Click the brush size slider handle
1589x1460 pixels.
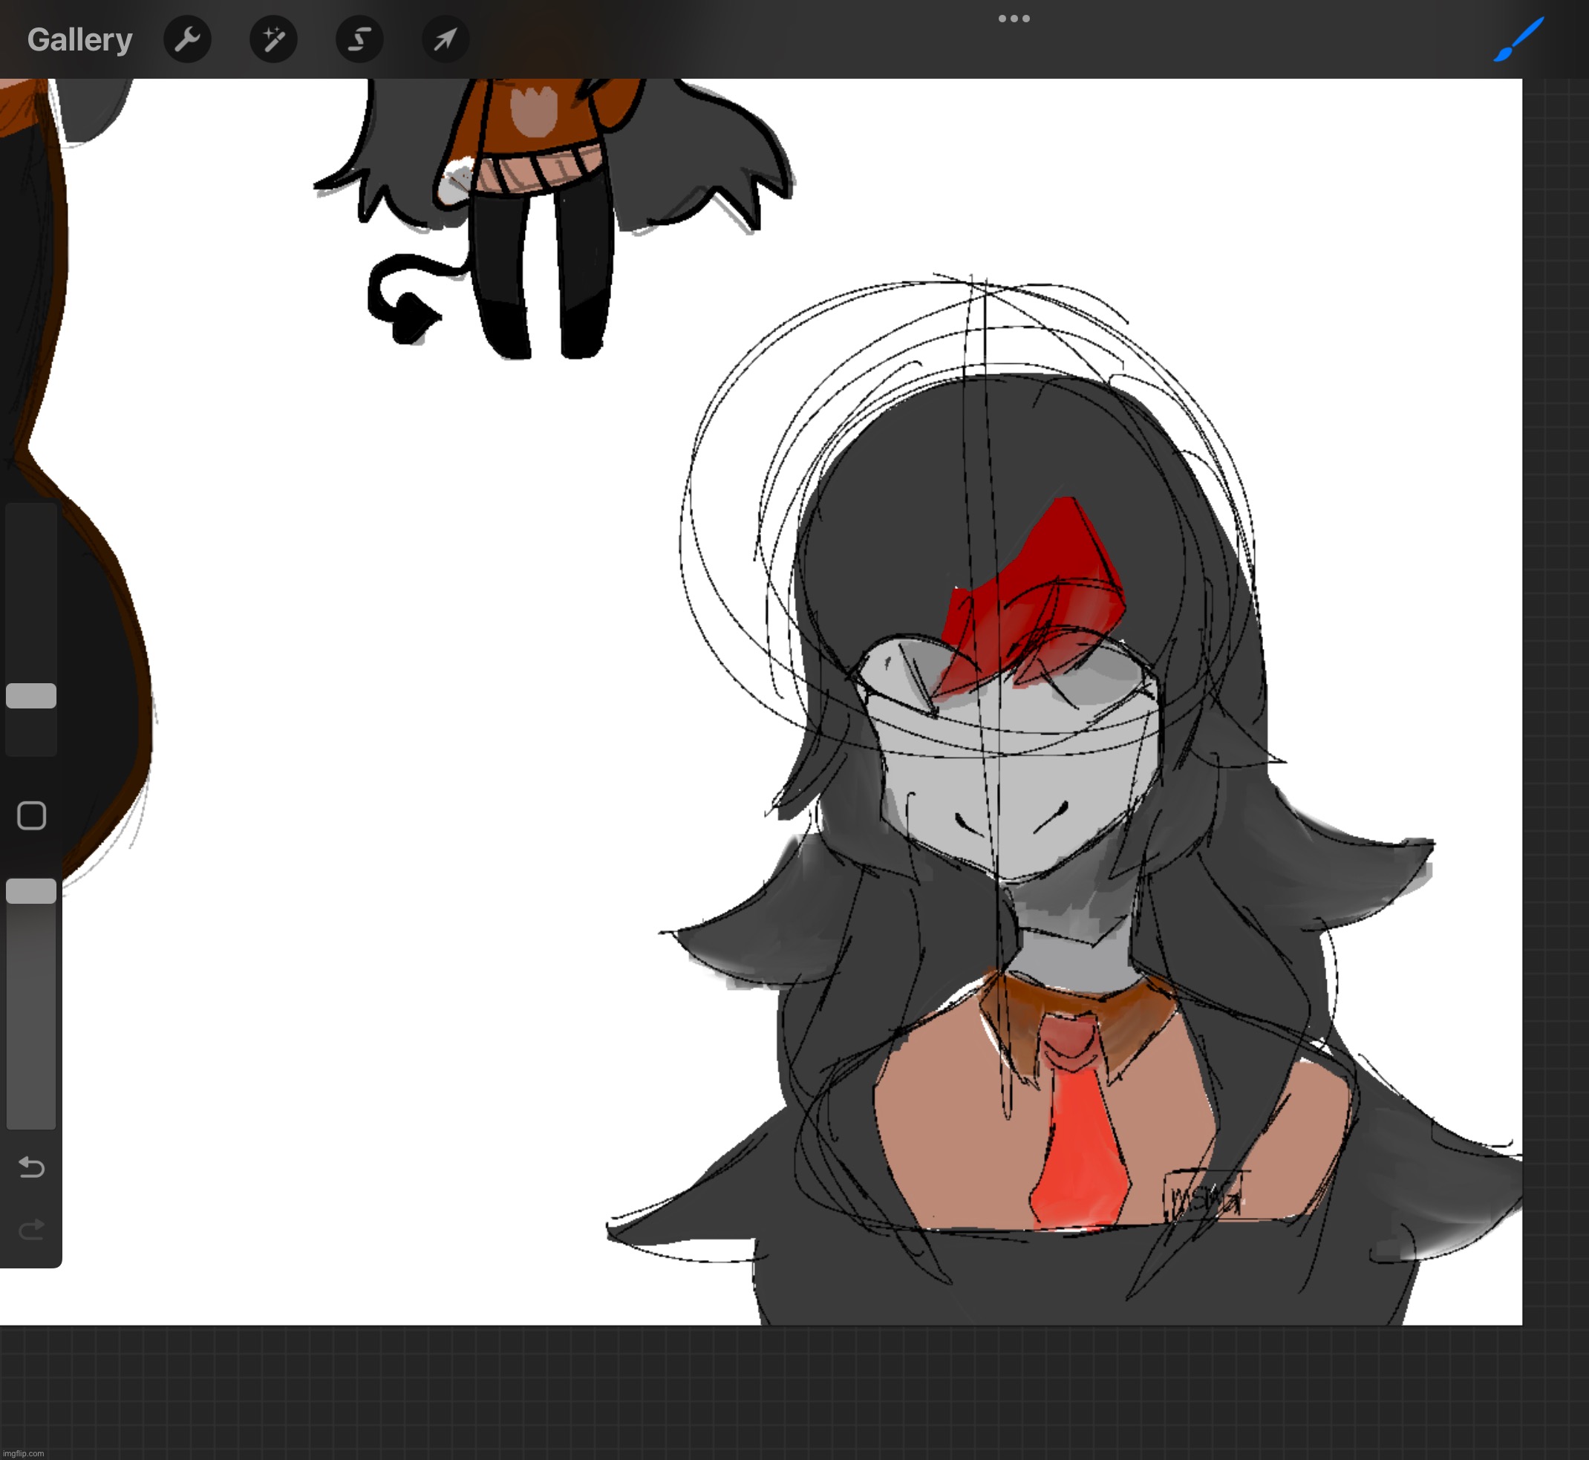point(32,695)
